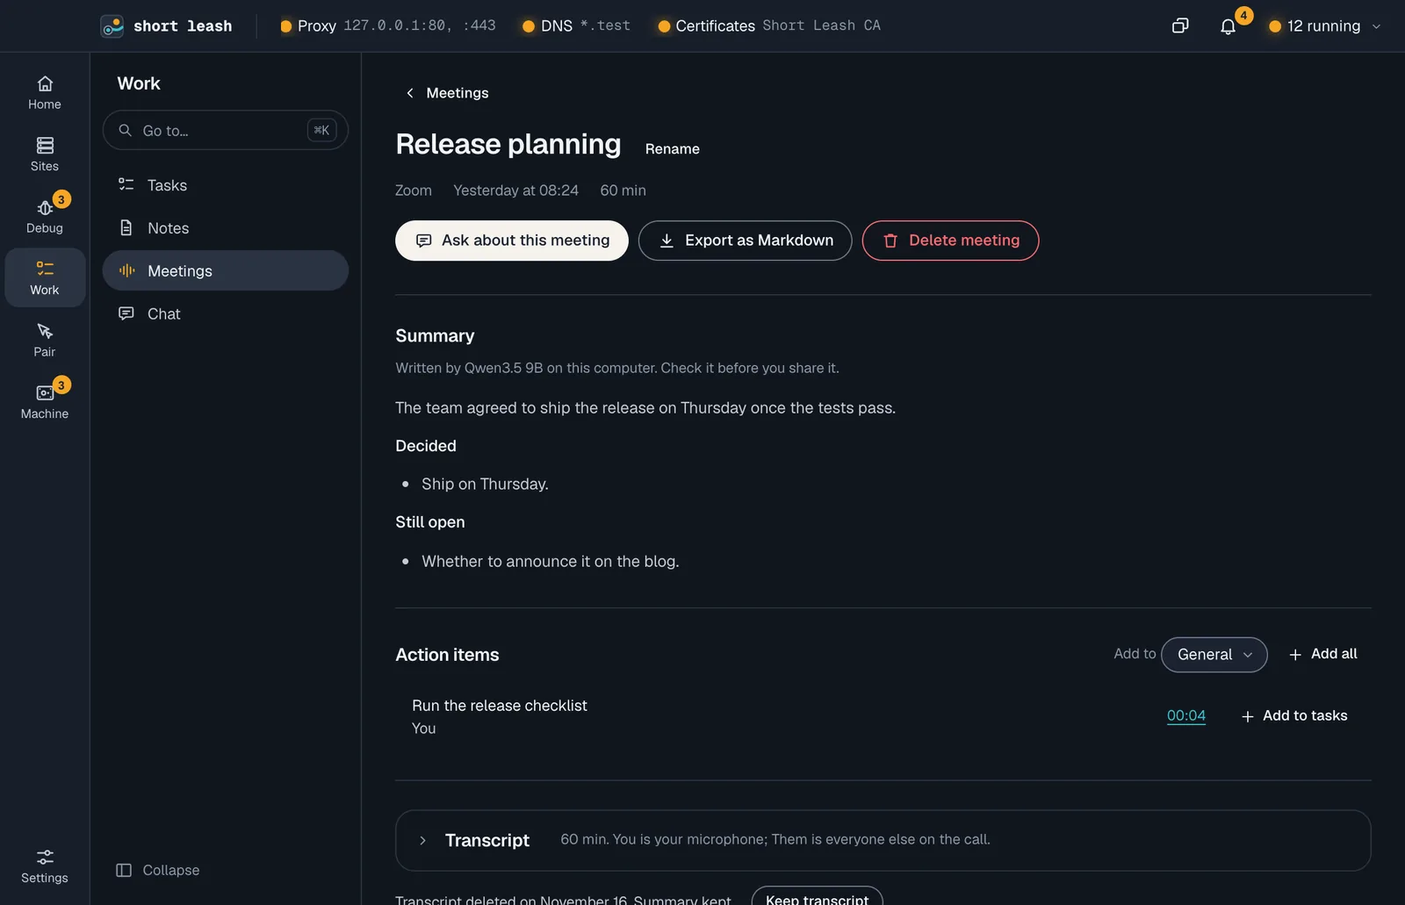The image size is (1405, 905).
Task: Click the Release planning title
Action: tap(508, 144)
